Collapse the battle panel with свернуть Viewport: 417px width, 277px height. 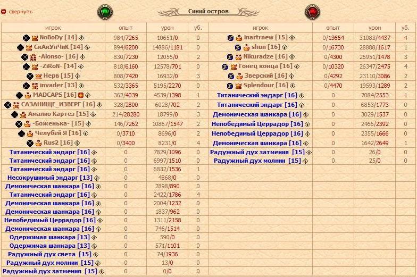[x=17, y=12]
